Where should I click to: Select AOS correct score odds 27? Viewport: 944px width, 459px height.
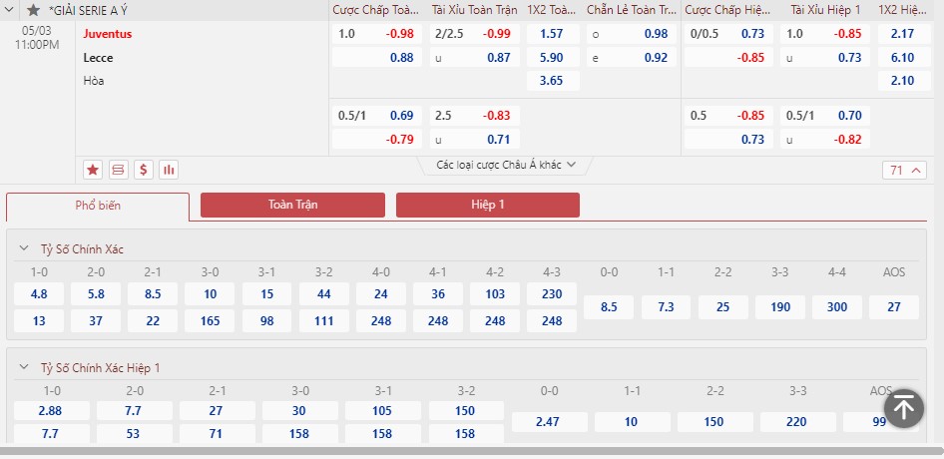(x=894, y=307)
